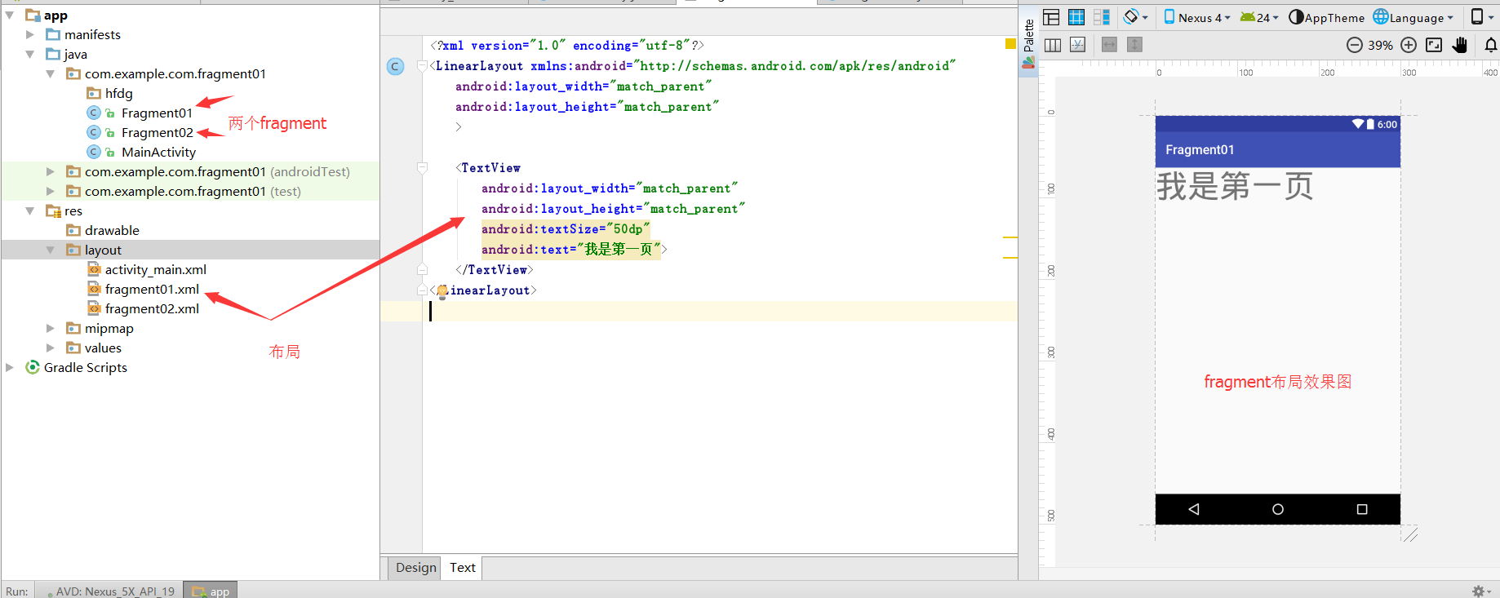Viewport: 1500px width, 598px height.
Task: Click the AppTheme theme selector
Action: point(1326,17)
